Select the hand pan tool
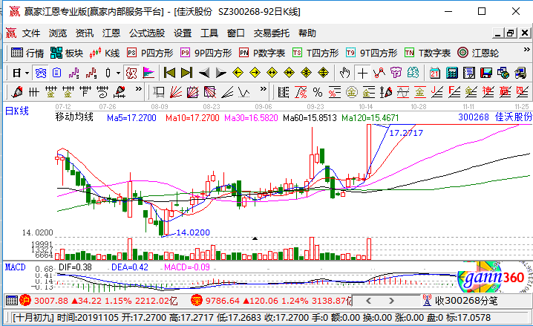 coord(344,73)
